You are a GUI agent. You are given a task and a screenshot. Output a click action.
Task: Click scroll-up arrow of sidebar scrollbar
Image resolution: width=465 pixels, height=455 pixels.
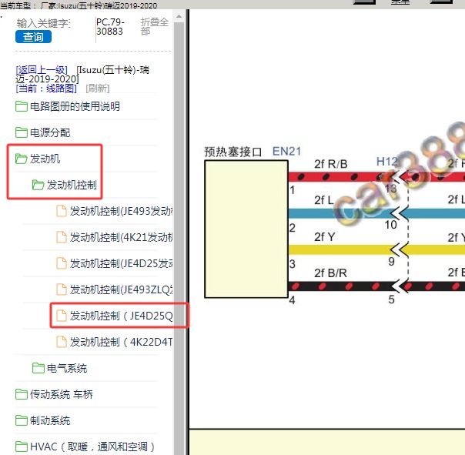coord(179,17)
